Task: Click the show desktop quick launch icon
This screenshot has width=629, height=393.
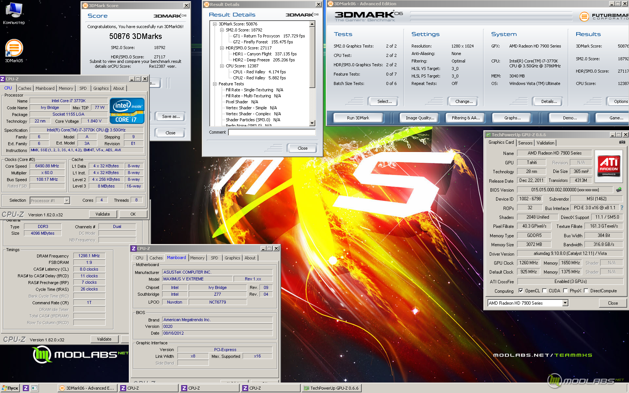Action: [34, 388]
